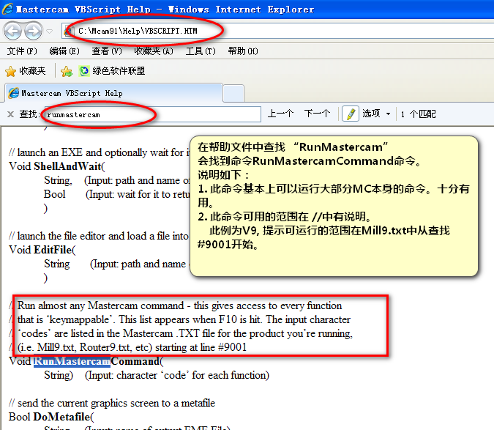Open the 查看(V) menu
Image resolution: width=494 pixels, height=430 pixels.
tap(107, 51)
